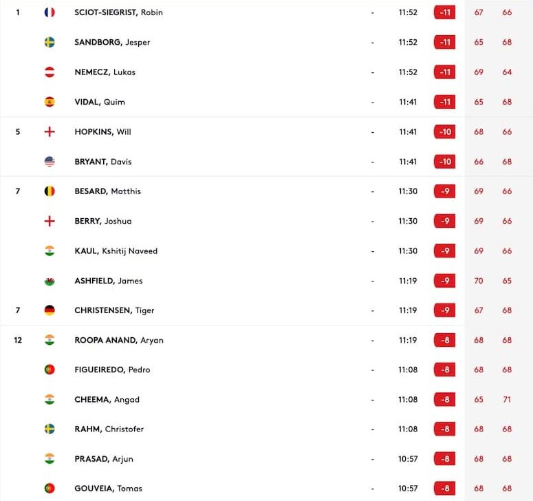Click the USA flag next to Bryant

[50, 162]
